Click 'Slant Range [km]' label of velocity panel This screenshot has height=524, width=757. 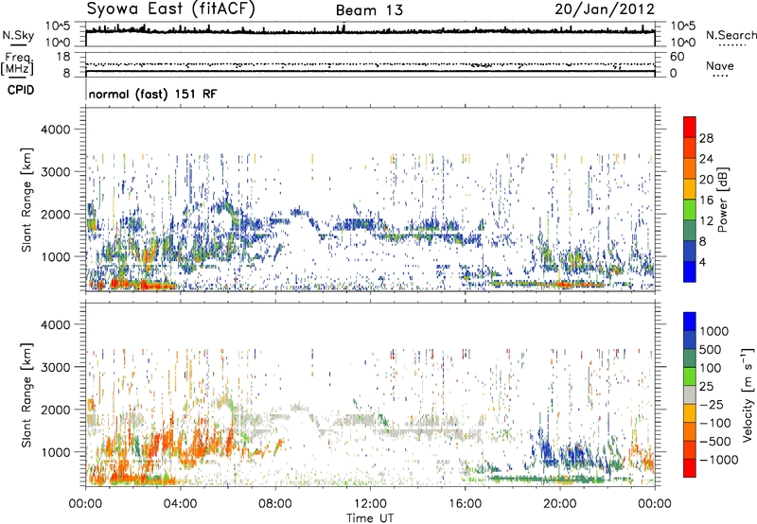[x=26, y=394]
